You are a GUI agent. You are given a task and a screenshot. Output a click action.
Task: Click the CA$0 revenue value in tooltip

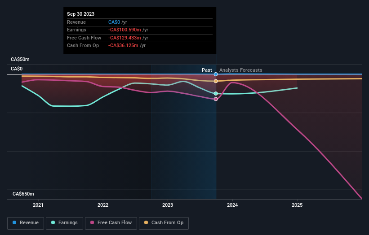pos(114,22)
